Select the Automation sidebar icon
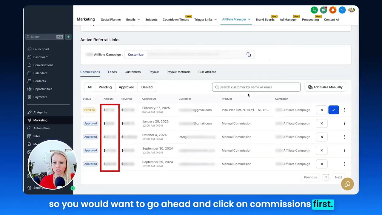Image resolution: width=382 pixels, height=215 pixels. click(x=29, y=128)
